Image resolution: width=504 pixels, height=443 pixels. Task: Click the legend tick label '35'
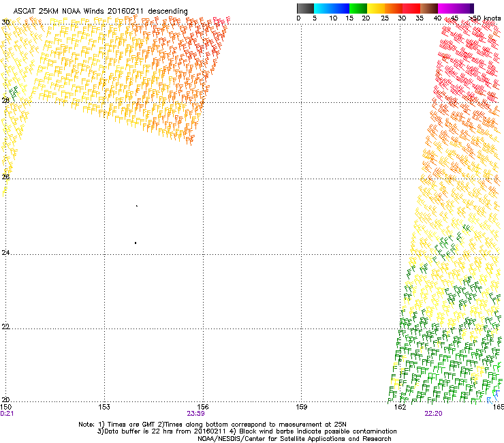pos(420,18)
